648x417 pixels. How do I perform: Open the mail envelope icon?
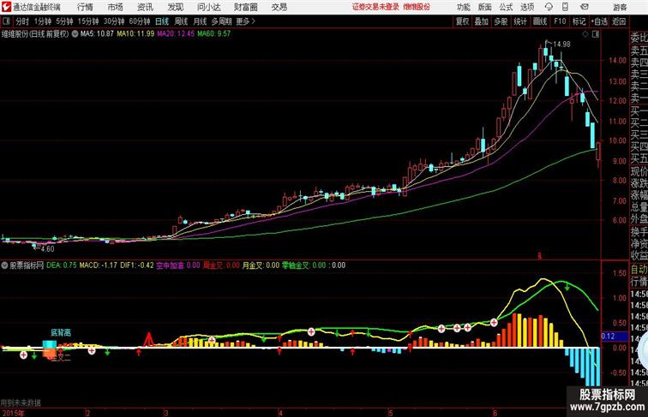[585, 7]
